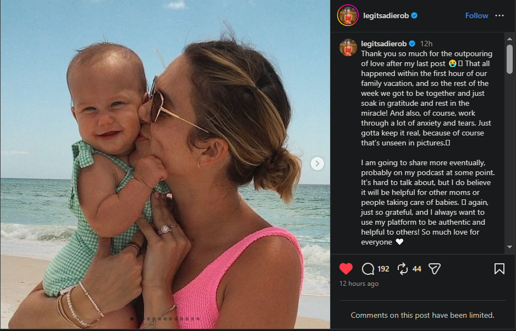Click the 44 reposts count
This screenshot has height=331, width=516.
pyautogui.click(x=417, y=269)
